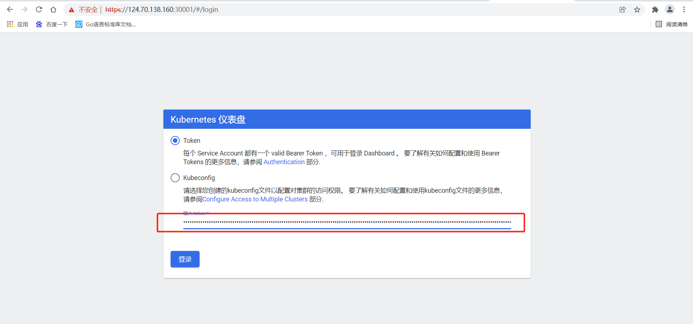The width and height of the screenshot is (693, 324).
Task: Share this page using the share icon
Action: coord(623,10)
